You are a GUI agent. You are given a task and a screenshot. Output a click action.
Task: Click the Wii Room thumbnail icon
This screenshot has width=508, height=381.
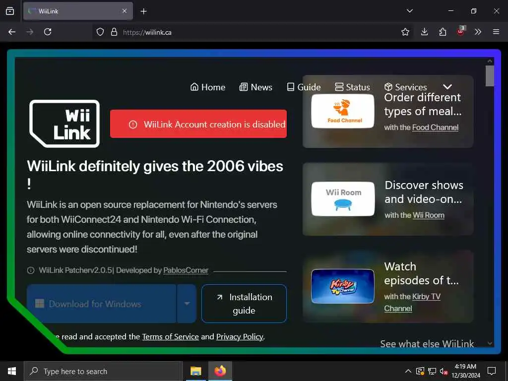[x=343, y=199]
